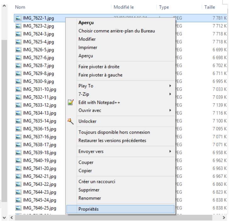
Task: Choose Faire pivoter à droite
Action: click(99, 67)
